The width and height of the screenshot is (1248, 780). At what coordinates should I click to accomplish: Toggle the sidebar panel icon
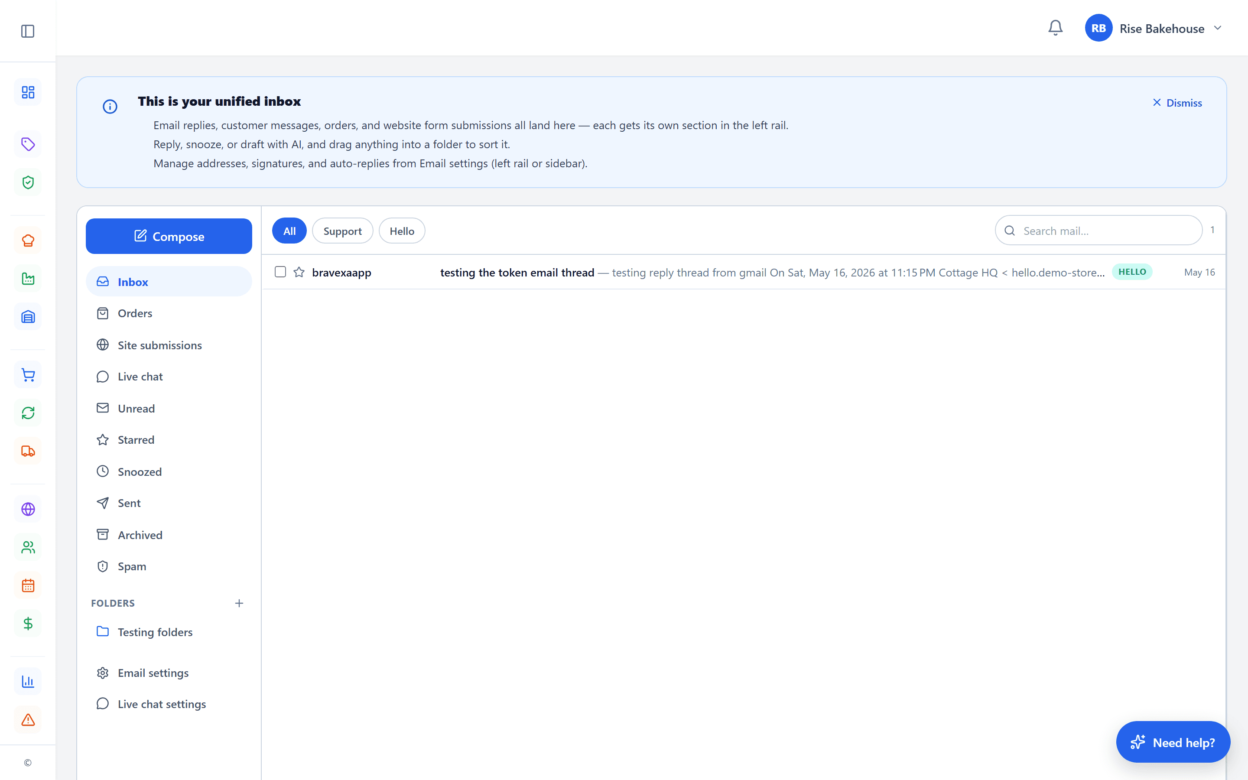tap(28, 31)
